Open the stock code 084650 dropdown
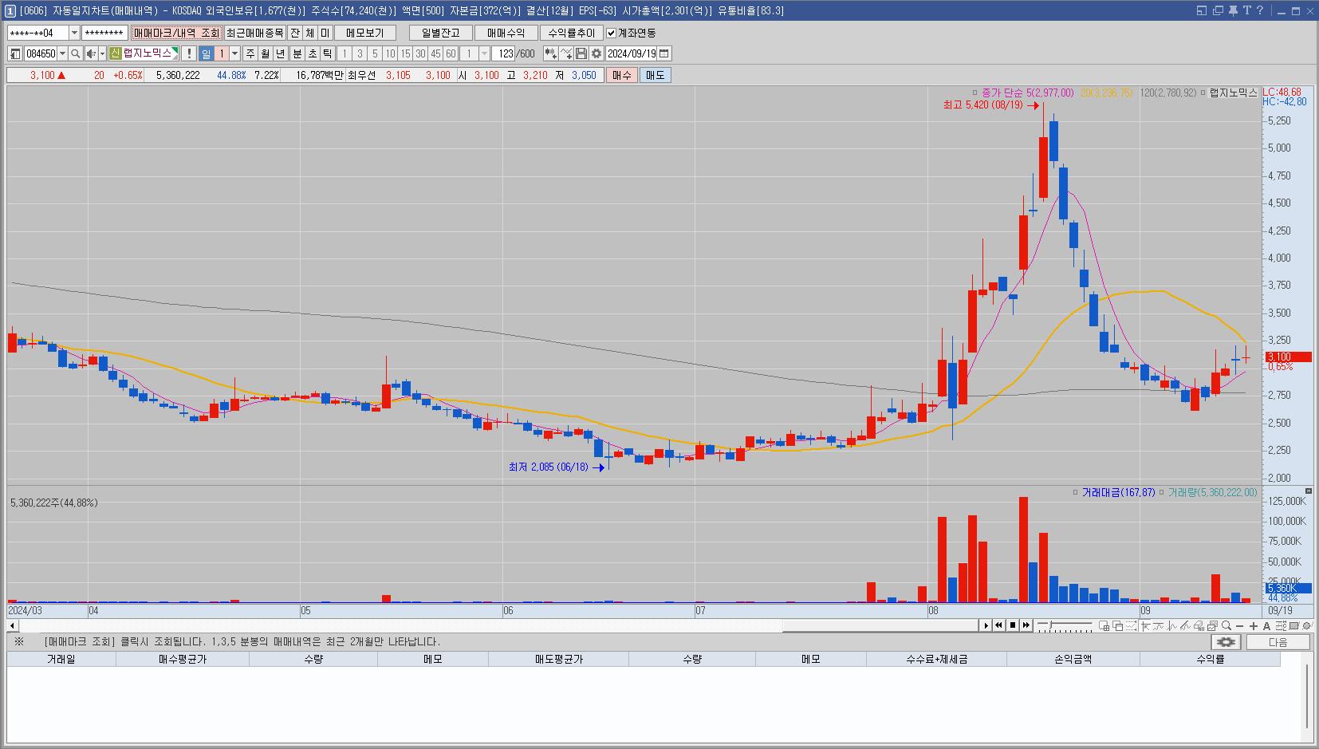Viewport: 1319px width, 749px height. coord(62,53)
